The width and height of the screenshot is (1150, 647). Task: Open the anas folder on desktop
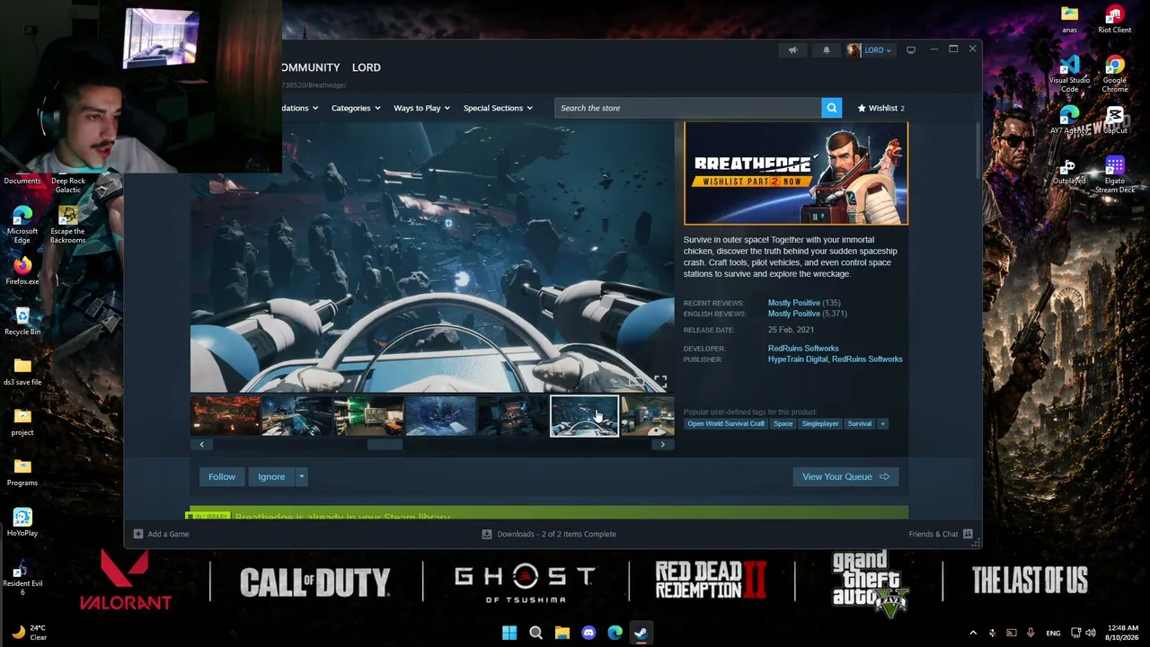pyautogui.click(x=1069, y=20)
